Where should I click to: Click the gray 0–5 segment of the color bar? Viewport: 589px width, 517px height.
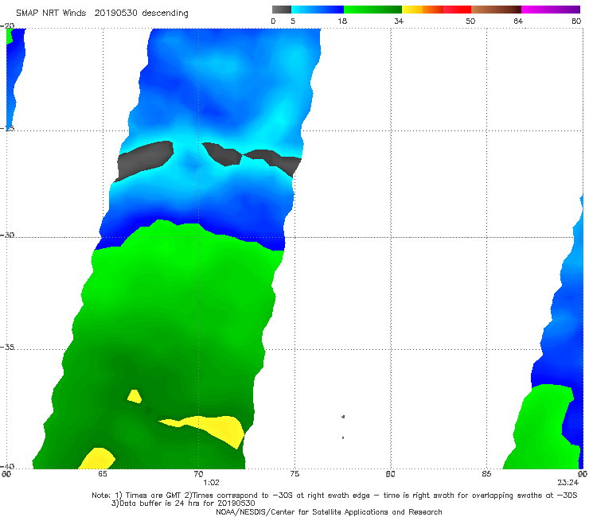point(281,10)
